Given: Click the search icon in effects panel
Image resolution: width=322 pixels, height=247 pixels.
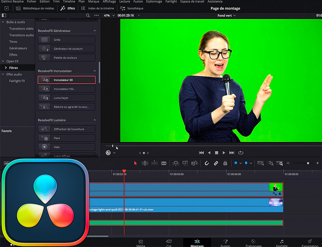Looking at the screenshot, I should click(88, 15).
